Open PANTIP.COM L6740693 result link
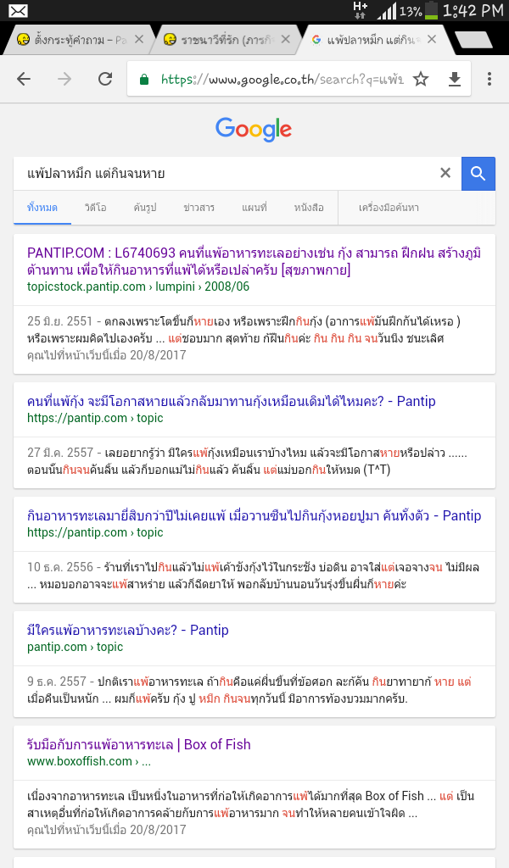The height and width of the screenshot is (868, 509). point(255,261)
